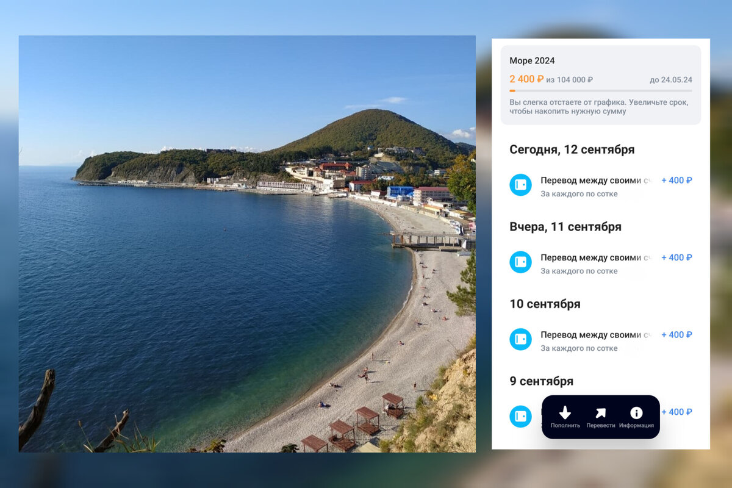Image resolution: width=732 pixels, height=488 pixels.
Task: Tap the transaction icon beside 9 сентября entry
Action: coord(520,417)
